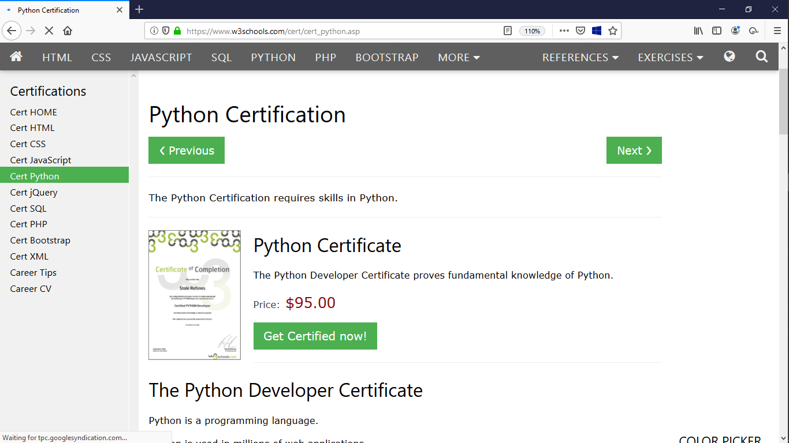This screenshot has height=443, width=789.
Task: Stop loading the page
Action: 49,31
